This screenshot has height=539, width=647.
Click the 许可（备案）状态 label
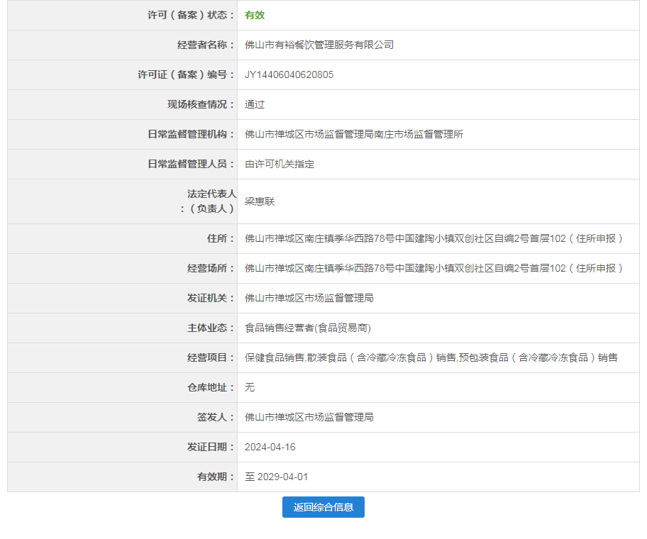pyautogui.click(x=191, y=16)
